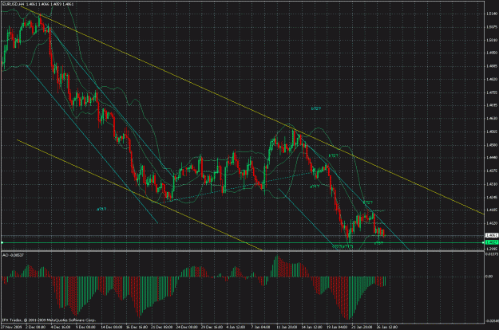This screenshot has height=330, width=499.
Task: Select the 1.4500 price axis label
Action: [x=492, y=145]
